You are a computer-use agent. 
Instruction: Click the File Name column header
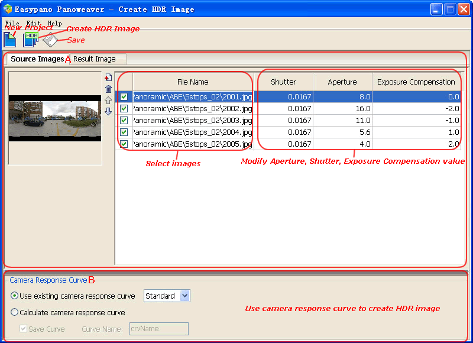[x=193, y=82]
